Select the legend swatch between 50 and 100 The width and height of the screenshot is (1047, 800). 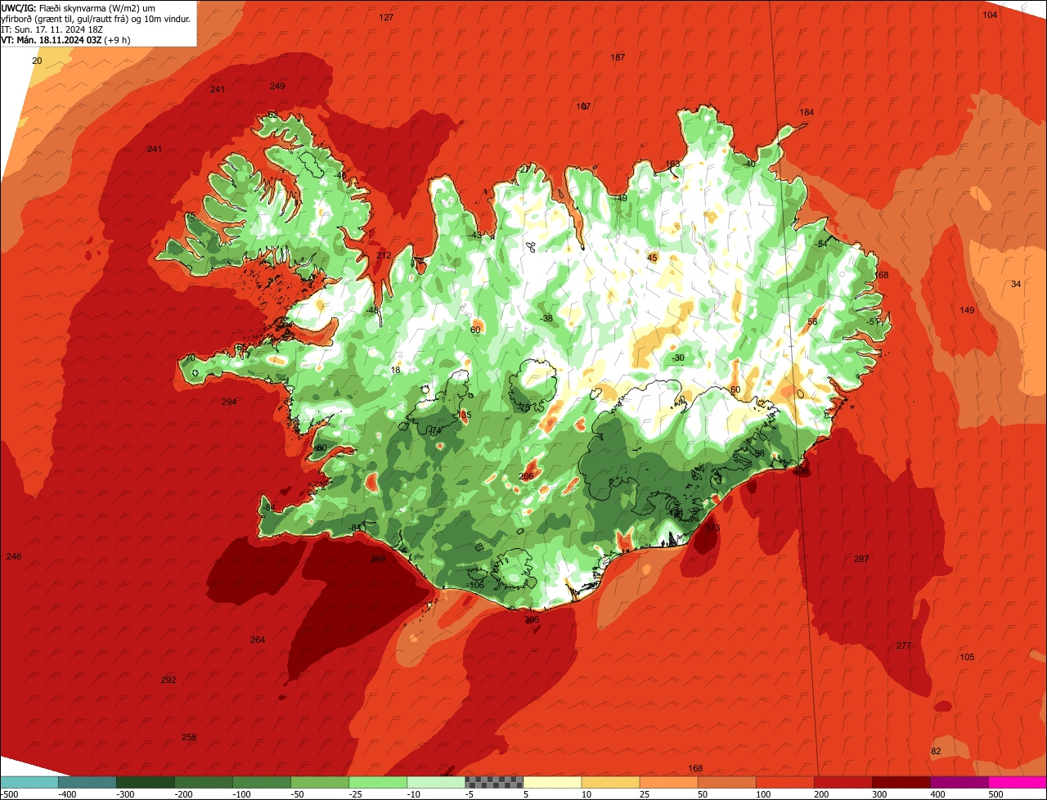(x=726, y=782)
